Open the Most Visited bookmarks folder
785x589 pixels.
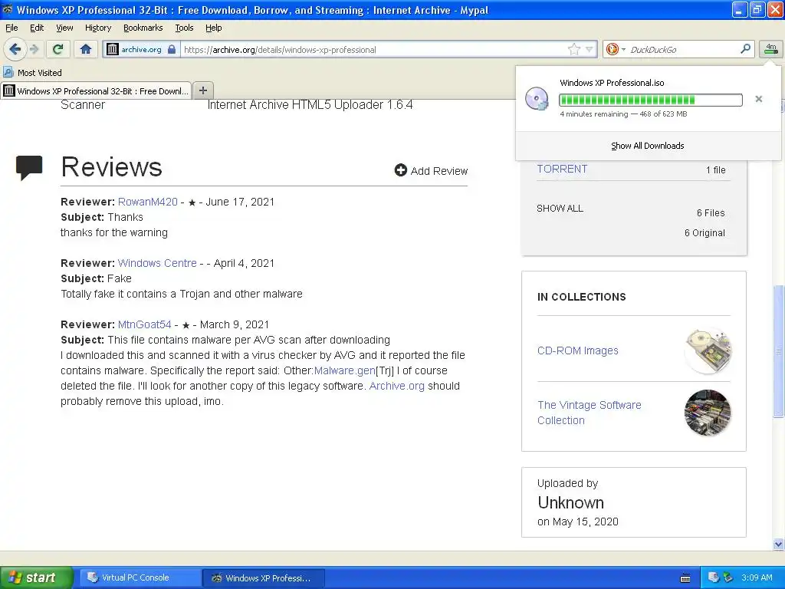[x=32, y=73]
